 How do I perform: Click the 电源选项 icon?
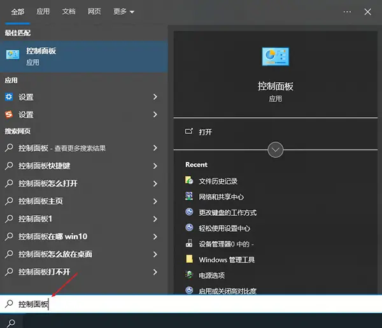189,275
